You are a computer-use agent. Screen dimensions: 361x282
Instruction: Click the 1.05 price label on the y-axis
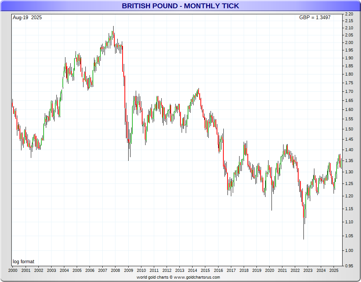(x=349, y=236)
